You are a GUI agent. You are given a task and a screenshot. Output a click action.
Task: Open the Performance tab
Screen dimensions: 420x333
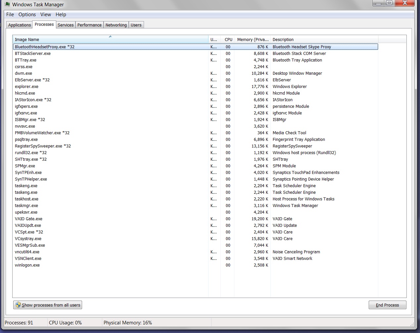89,25
